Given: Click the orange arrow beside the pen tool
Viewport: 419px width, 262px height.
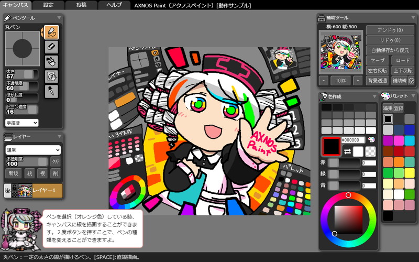Looking at the screenshot, I should [x=42, y=32].
